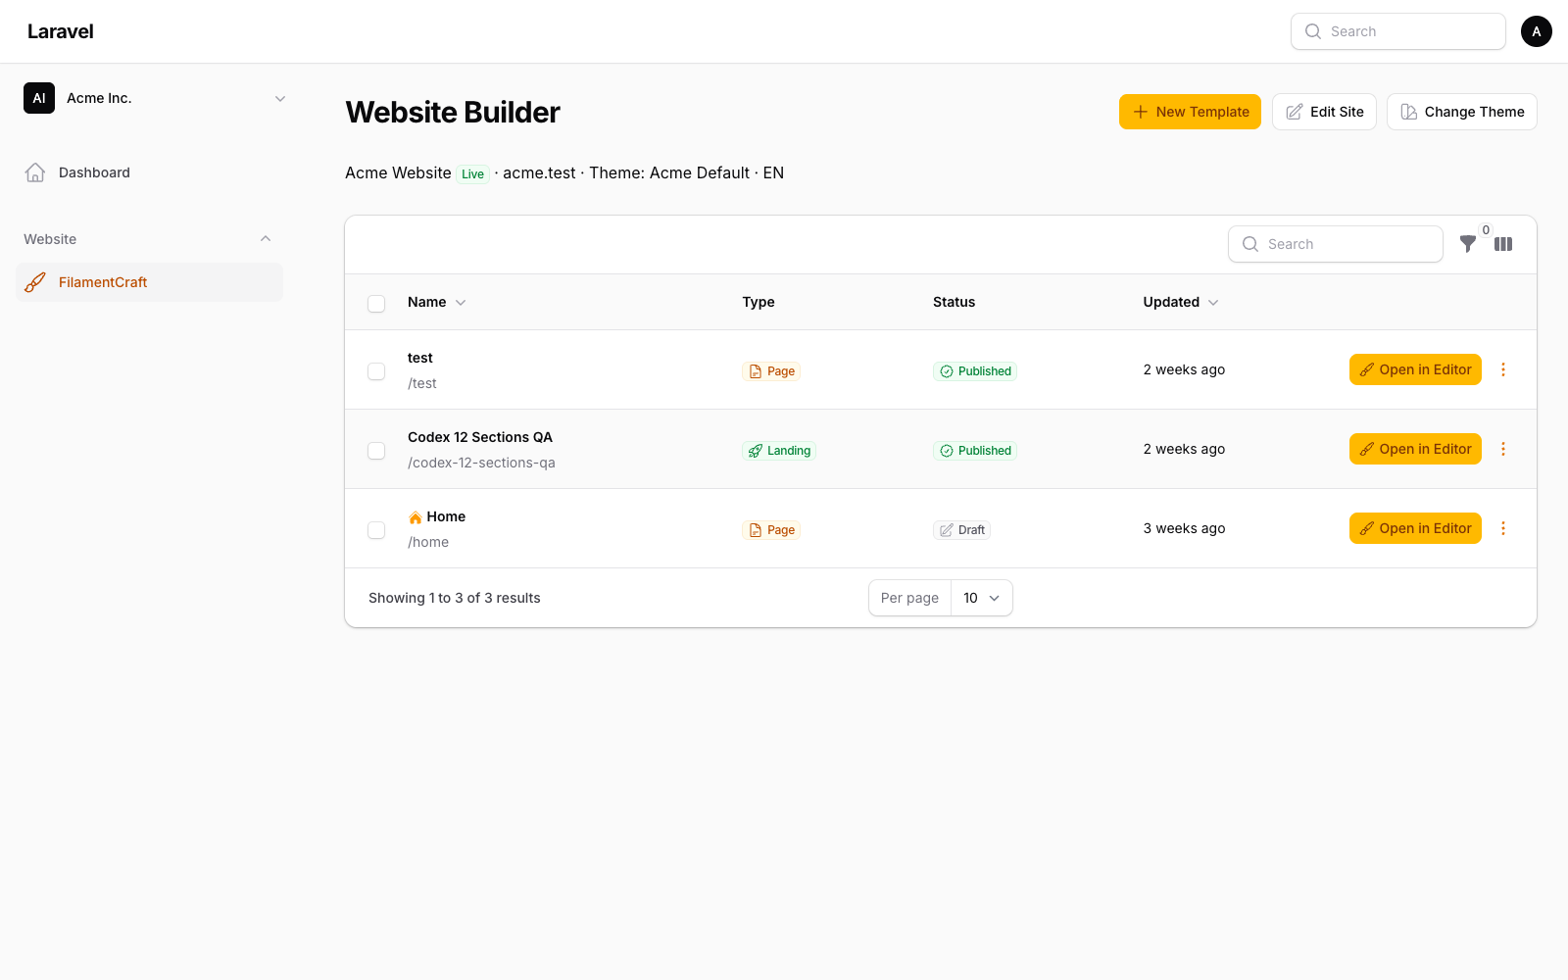Open the filter funnel icon
Viewport: 1568px width, 980px height.
click(x=1468, y=244)
